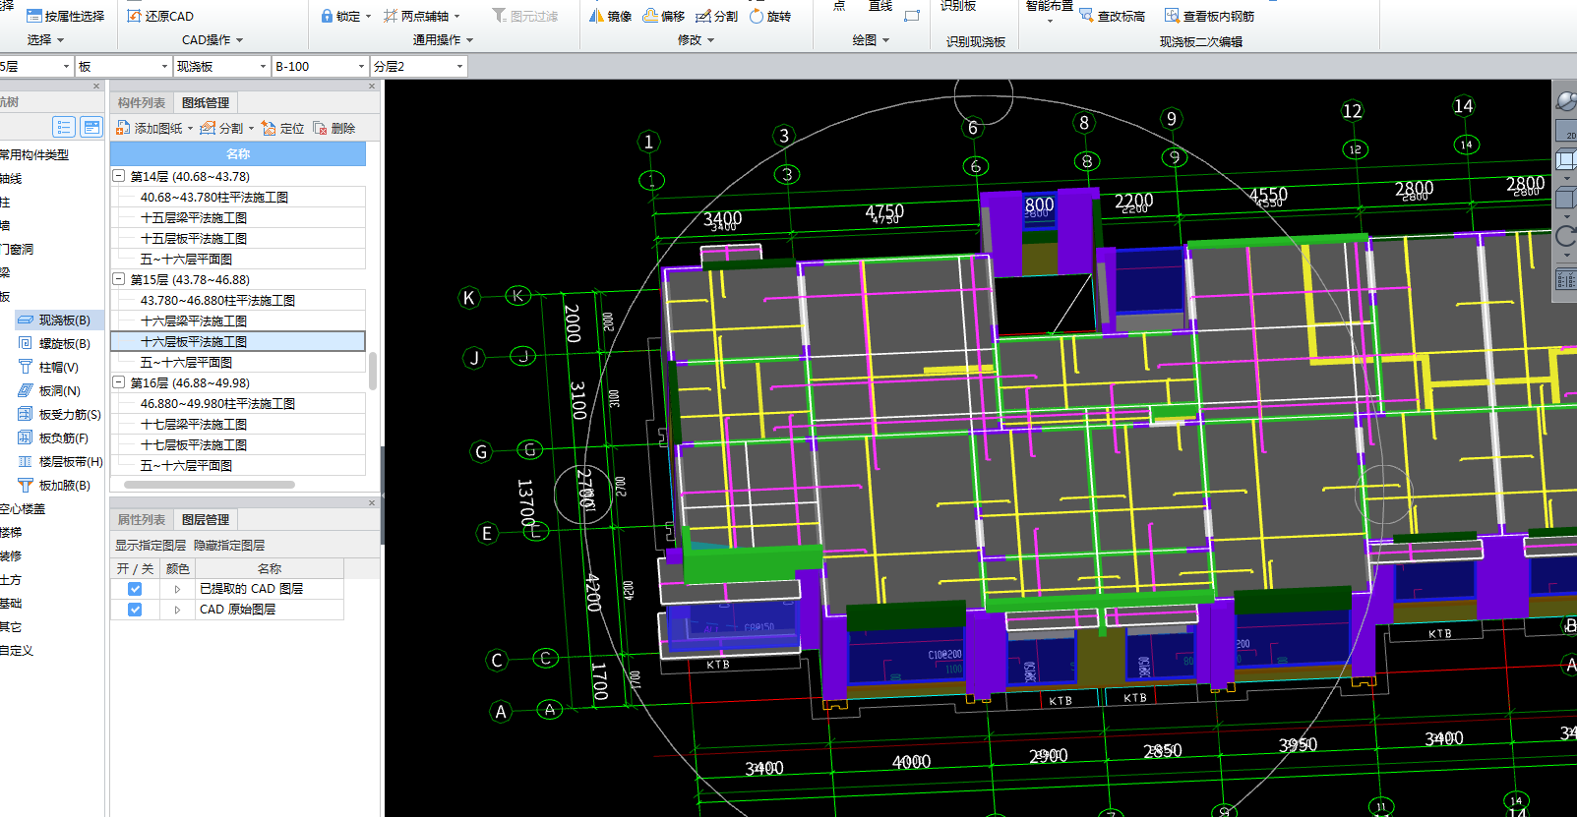1577x817 pixels.
Task: Click the 分割 split drawing icon in drawing manager
Action: 208,128
